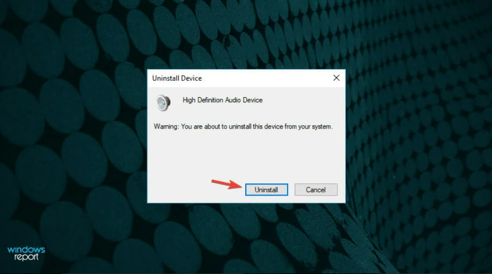This screenshot has width=492, height=274.
Task: Click the uninstall warning message text
Action: click(243, 127)
